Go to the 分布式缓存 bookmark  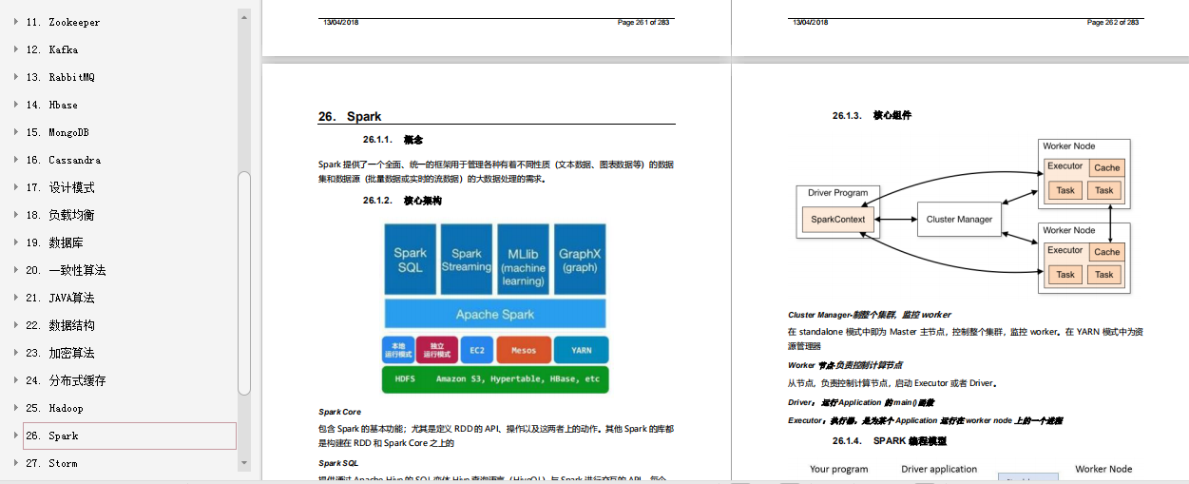[66, 380]
